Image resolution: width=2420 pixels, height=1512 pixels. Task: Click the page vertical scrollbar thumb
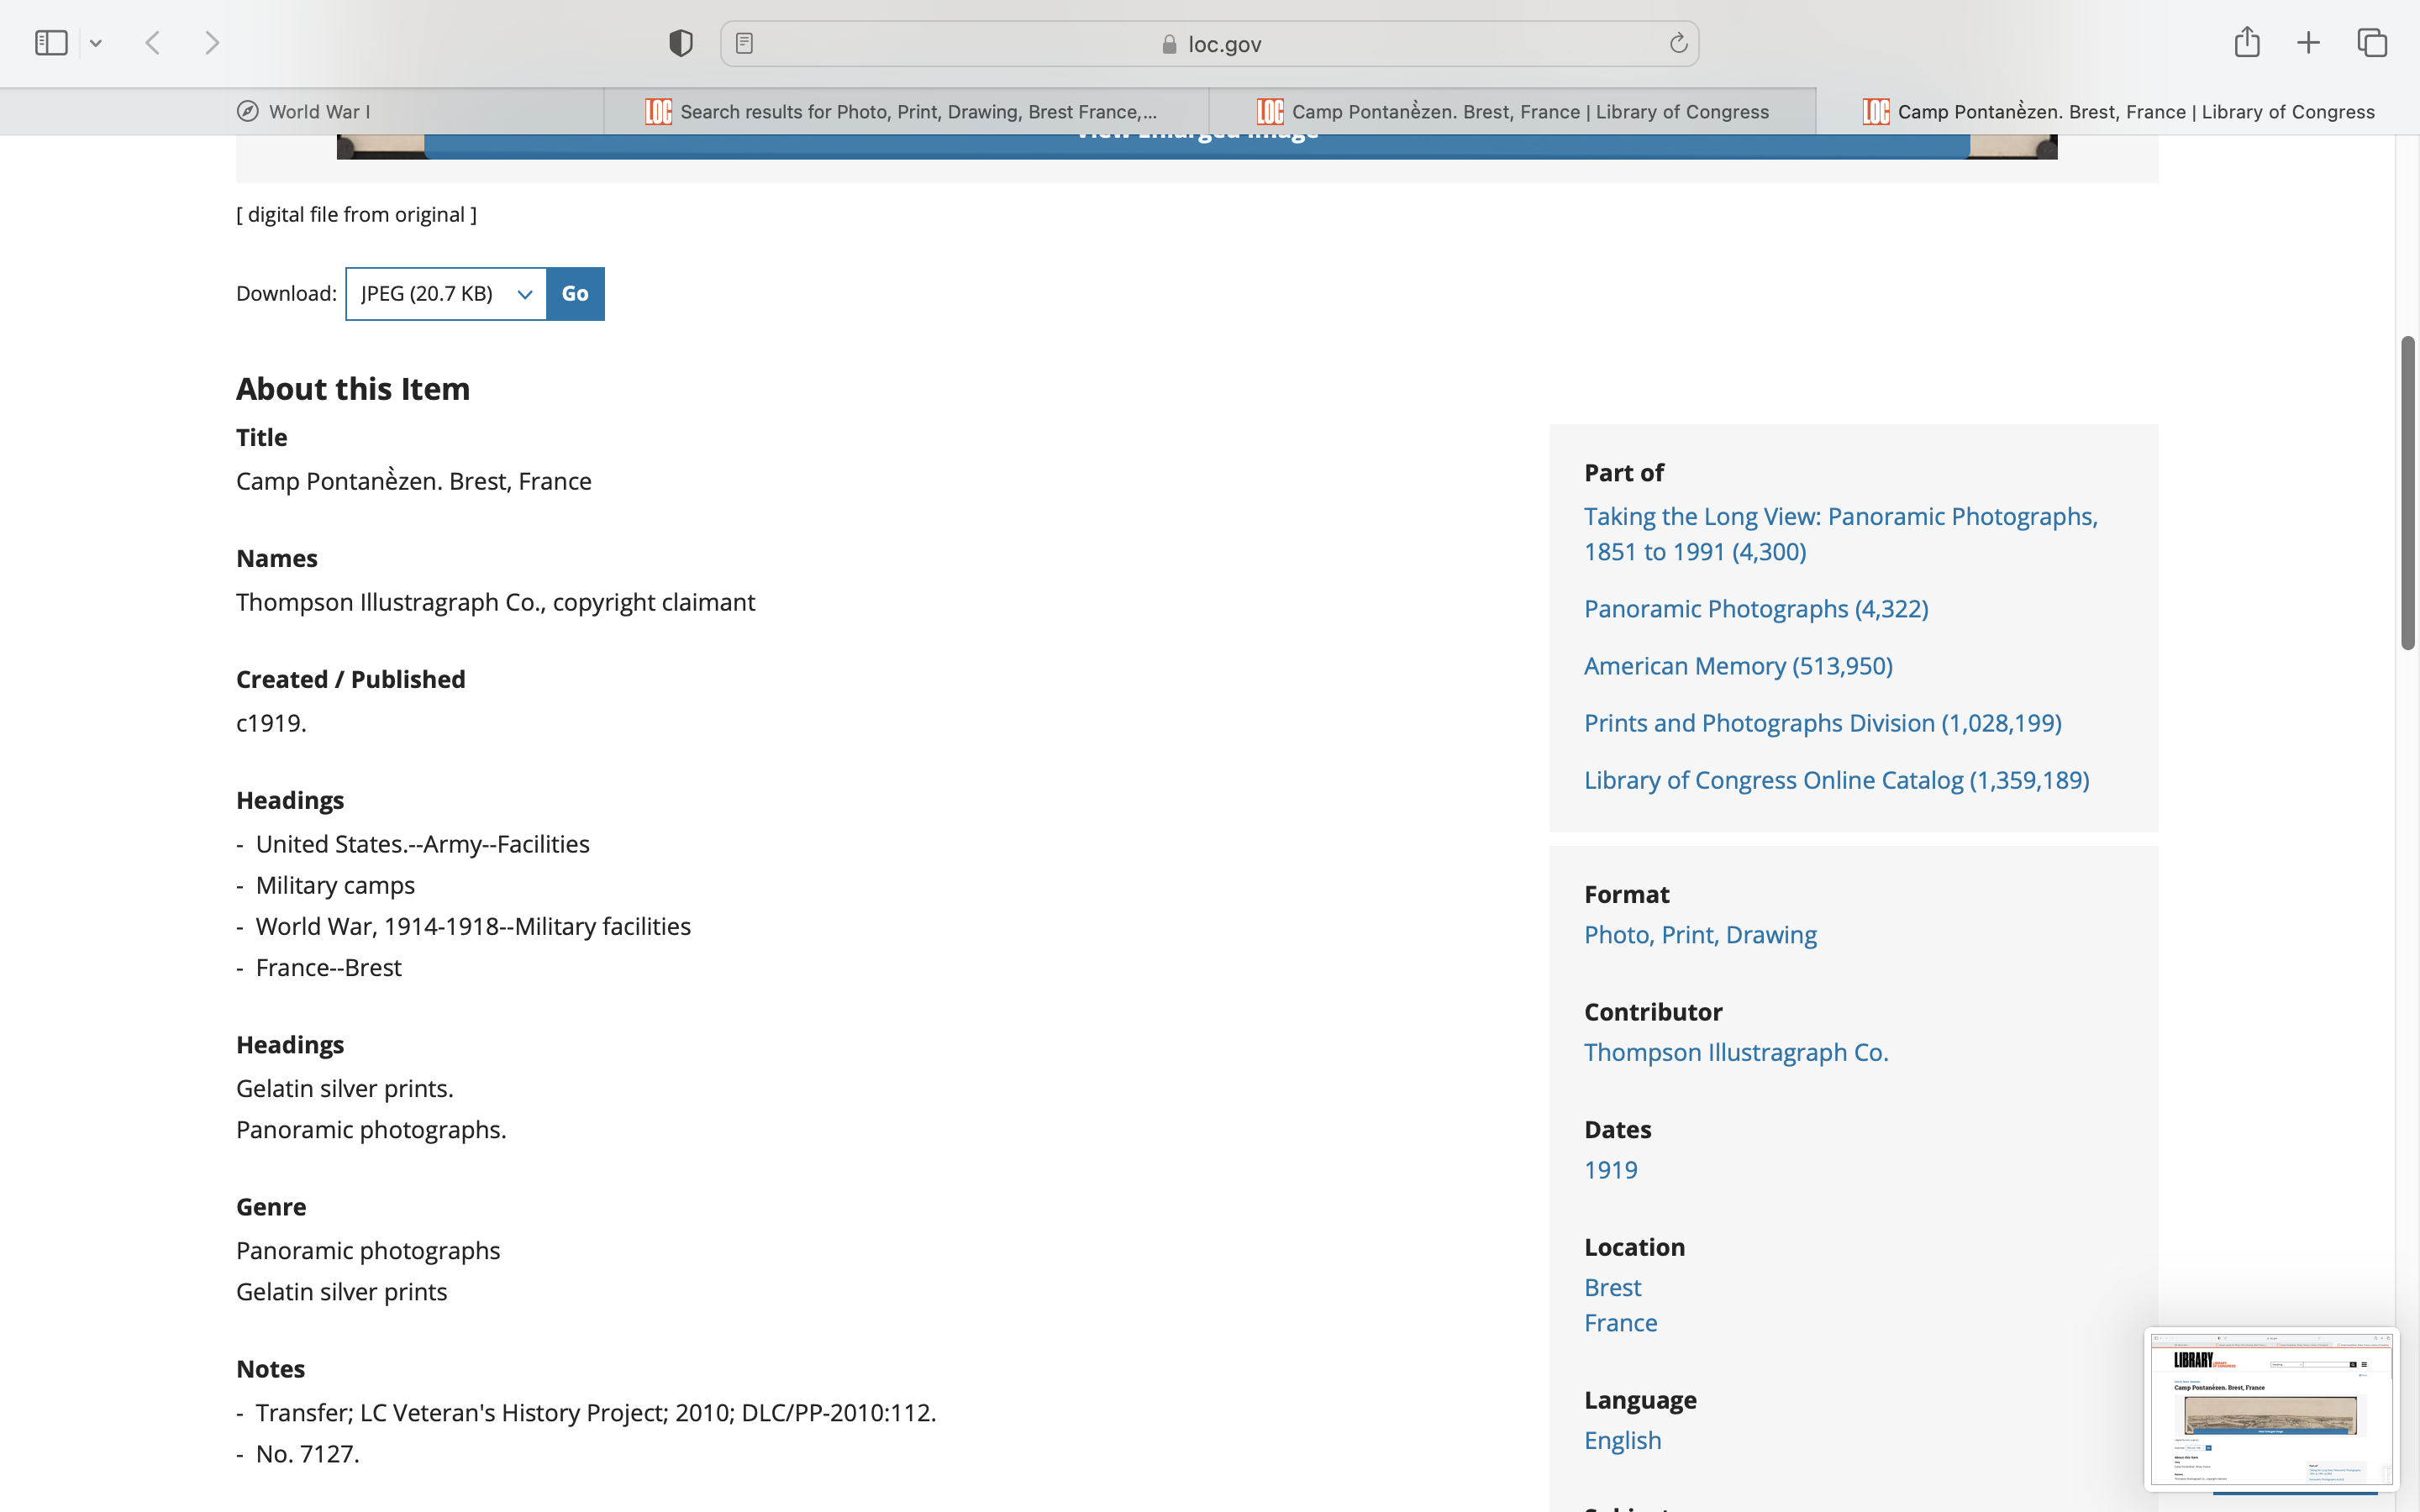2407,493
